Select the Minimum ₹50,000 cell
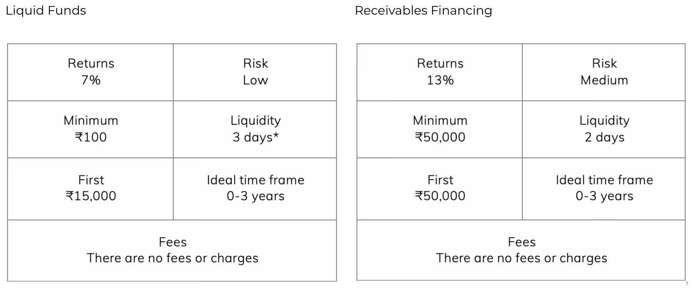 click(x=440, y=129)
